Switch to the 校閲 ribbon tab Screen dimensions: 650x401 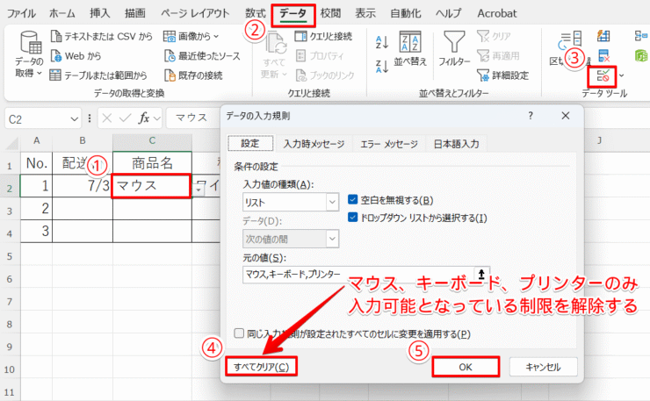click(x=331, y=13)
